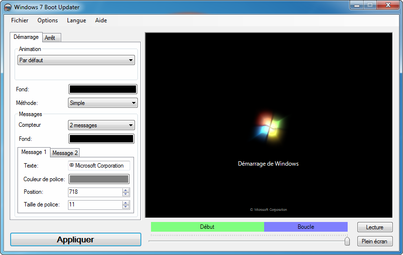The width and height of the screenshot is (403, 255).
Task: Switch to the Arrêt tab
Action: click(x=51, y=38)
